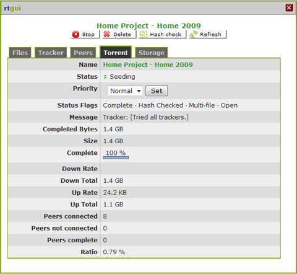297x274 pixels.
Task: Open the Tracker tab
Action: [51, 53]
